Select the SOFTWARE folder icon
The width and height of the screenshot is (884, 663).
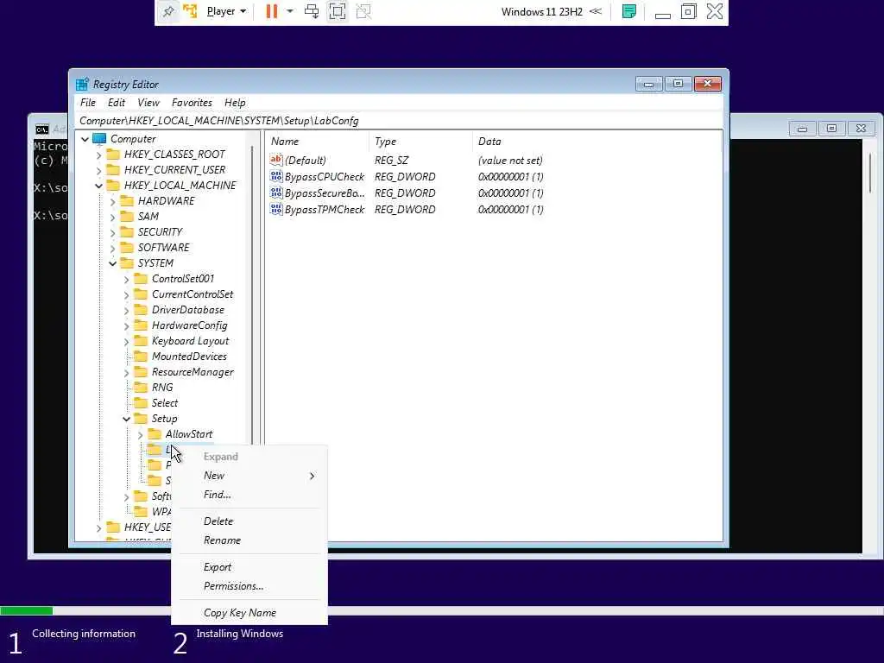click(128, 248)
